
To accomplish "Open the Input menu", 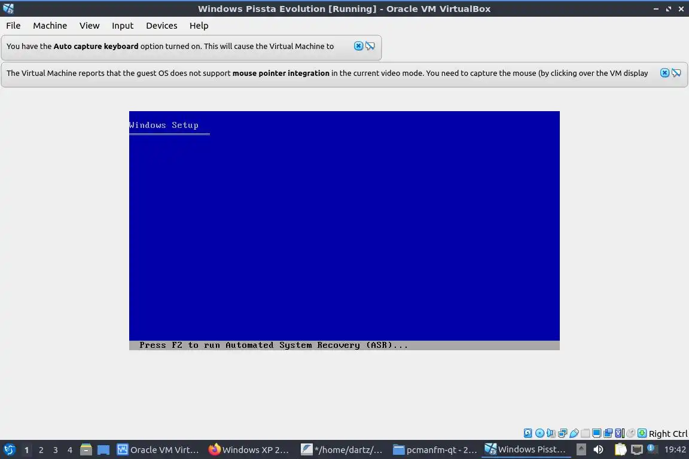I will (x=123, y=26).
